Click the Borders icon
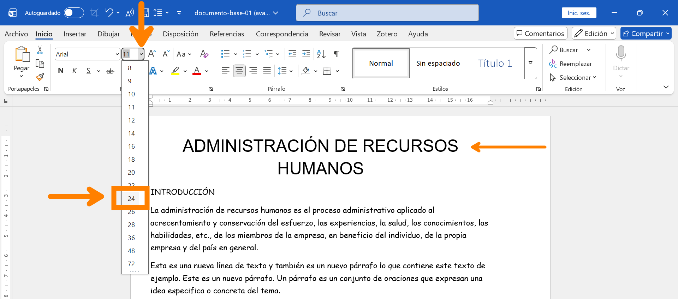Viewport: 678px width, 299px height. click(x=327, y=71)
